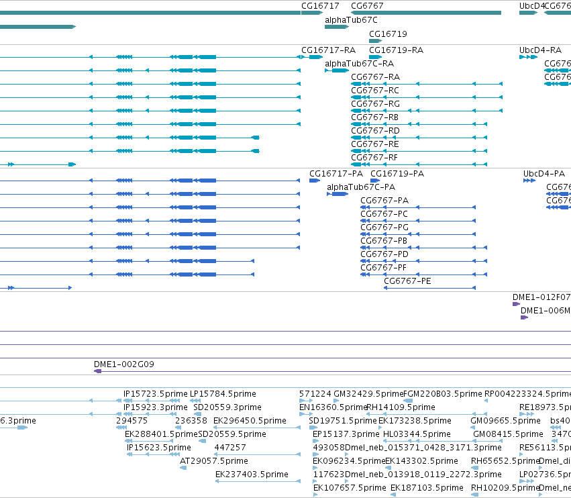The image size is (571, 498).
Task: Open the GM09665.5prime EST label
Action: coord(505,420)
